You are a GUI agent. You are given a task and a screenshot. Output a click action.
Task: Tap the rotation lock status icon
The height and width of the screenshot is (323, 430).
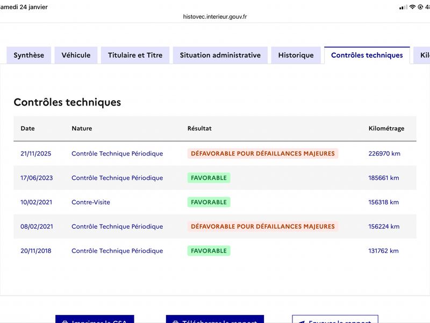420,7
